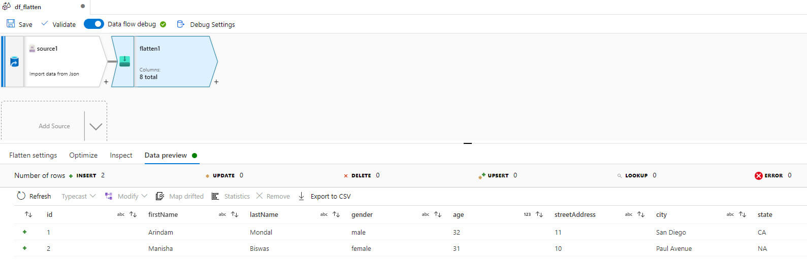Click the red ERROR count icon
The height and width of the screenshot is (263, 807).
coord(758,175)
